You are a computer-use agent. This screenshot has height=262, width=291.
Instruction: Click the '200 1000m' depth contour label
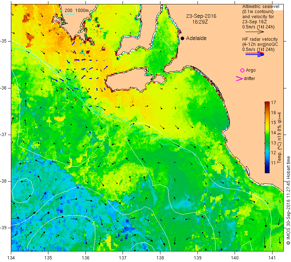pyautogui.click(x=77, y=11)
